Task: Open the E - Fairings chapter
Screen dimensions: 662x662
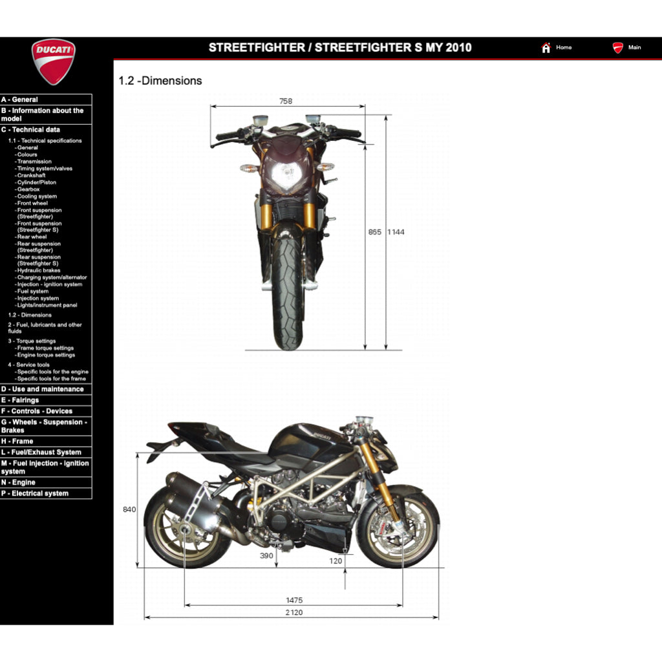Action: click(22, 400)
